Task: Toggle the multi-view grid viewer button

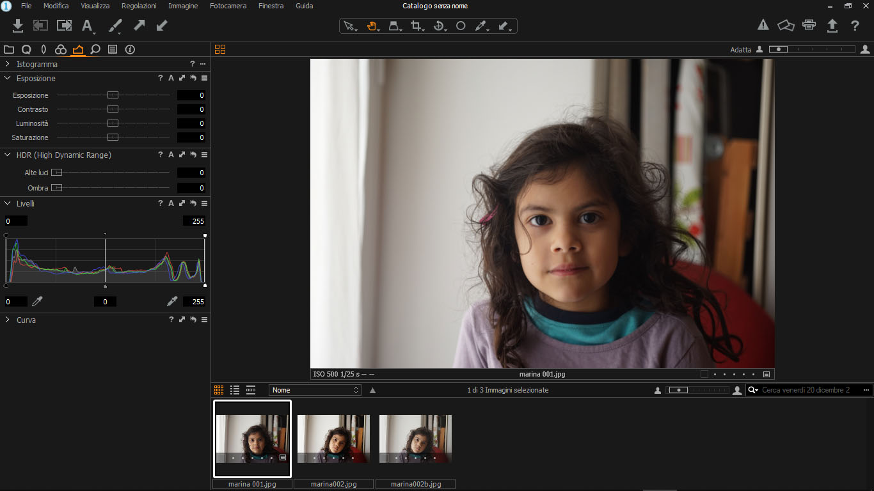Action: 220,49
